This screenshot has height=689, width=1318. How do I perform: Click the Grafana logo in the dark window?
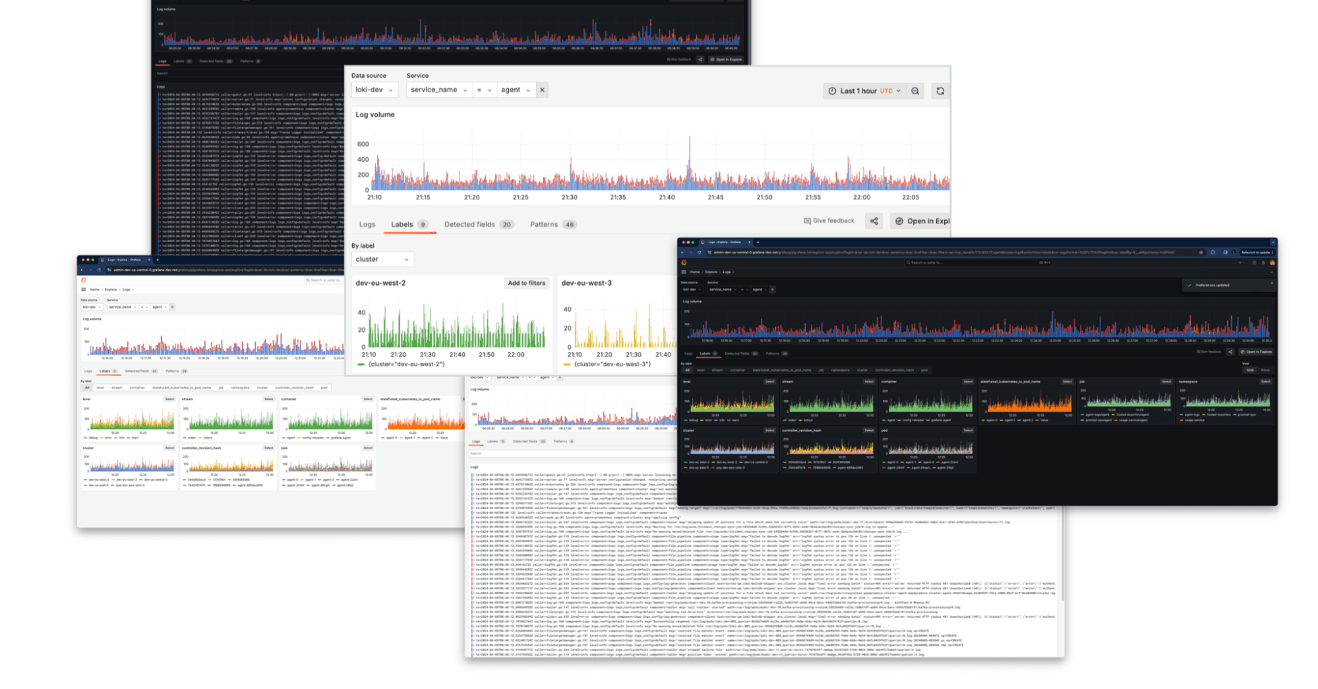684,263
